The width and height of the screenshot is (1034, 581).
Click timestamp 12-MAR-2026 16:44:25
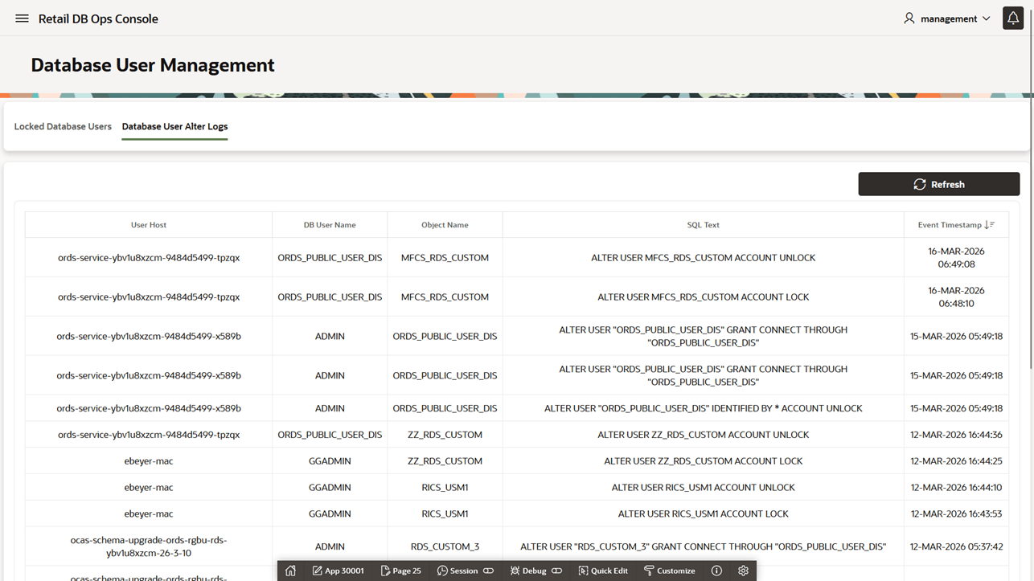coord(956,461)
